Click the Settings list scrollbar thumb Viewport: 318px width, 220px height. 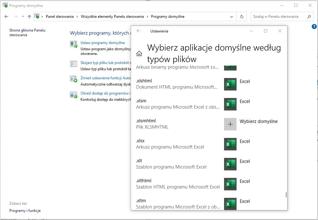click(x=286, y=195)
